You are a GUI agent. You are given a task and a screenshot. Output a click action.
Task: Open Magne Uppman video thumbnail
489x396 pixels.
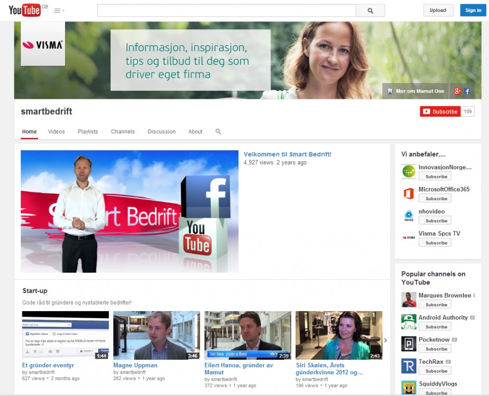click(x=157, y=335)
